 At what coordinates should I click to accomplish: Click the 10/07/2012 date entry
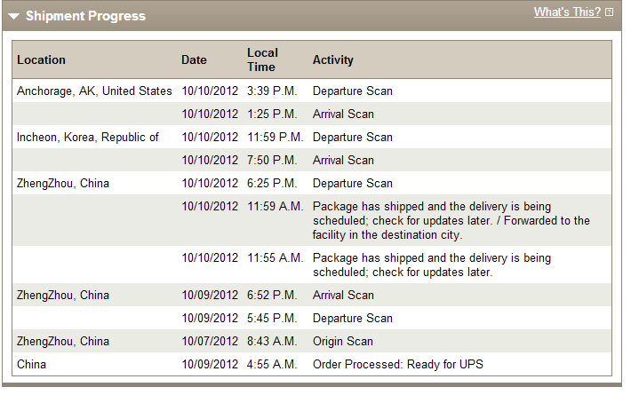[x=211, y=341]
